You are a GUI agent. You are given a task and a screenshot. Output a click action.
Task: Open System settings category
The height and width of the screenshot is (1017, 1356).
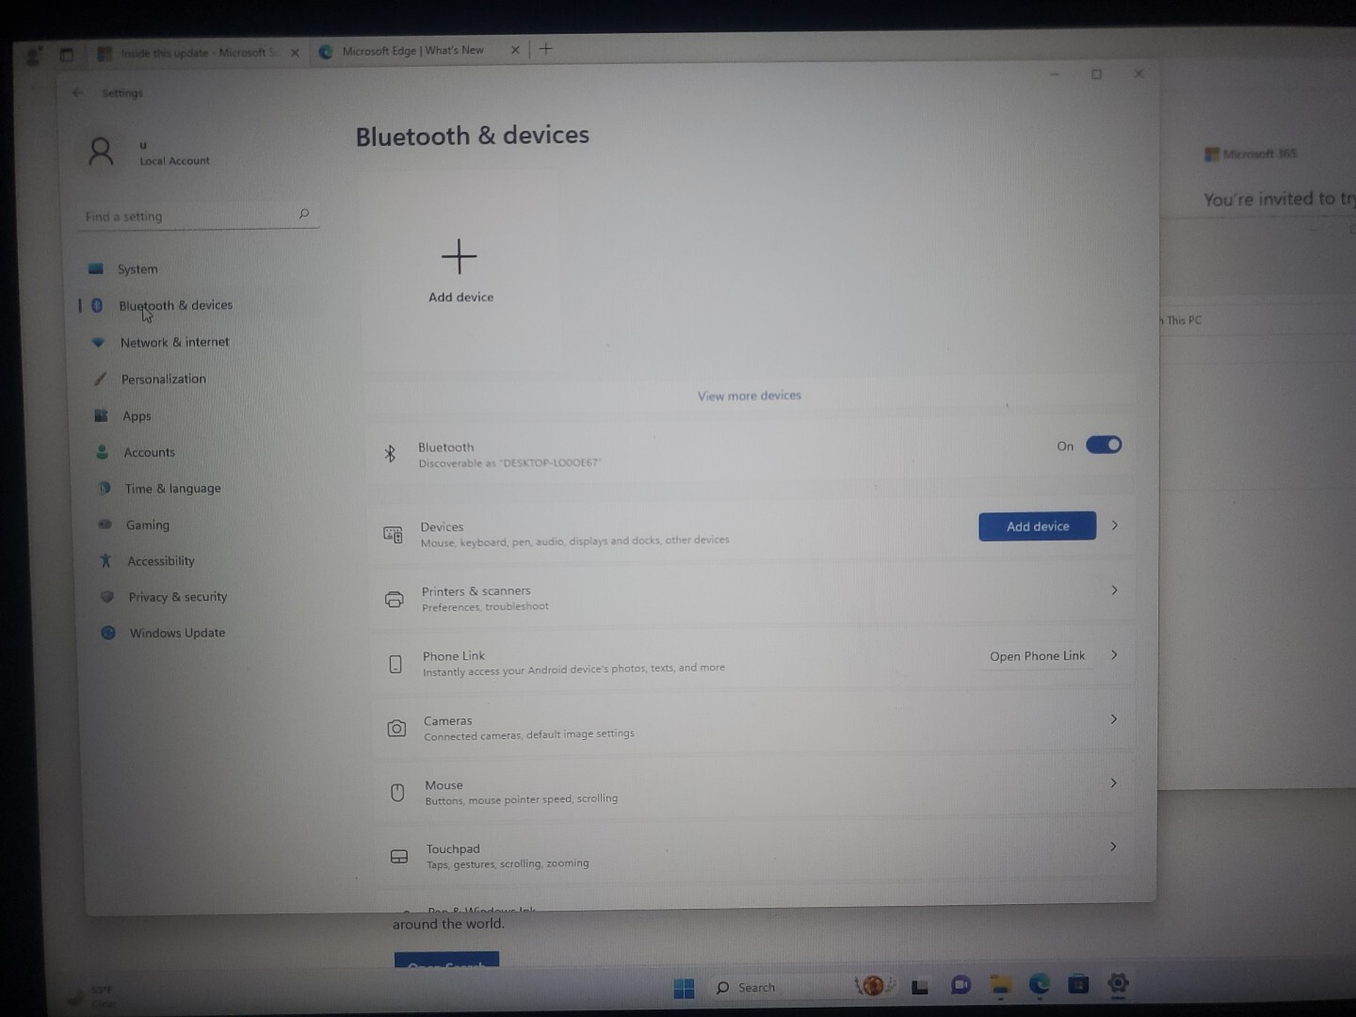click(137, 269)
